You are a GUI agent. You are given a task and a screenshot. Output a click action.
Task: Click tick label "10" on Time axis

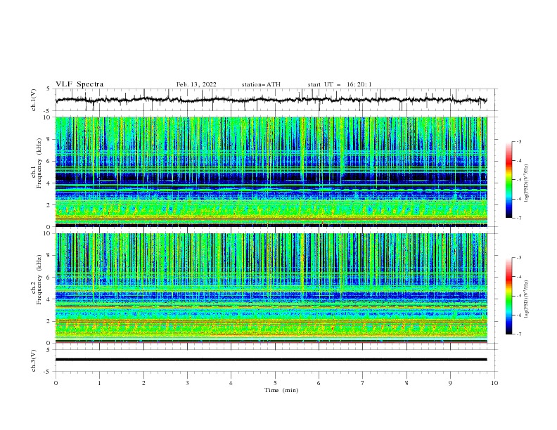pos(494,383)
